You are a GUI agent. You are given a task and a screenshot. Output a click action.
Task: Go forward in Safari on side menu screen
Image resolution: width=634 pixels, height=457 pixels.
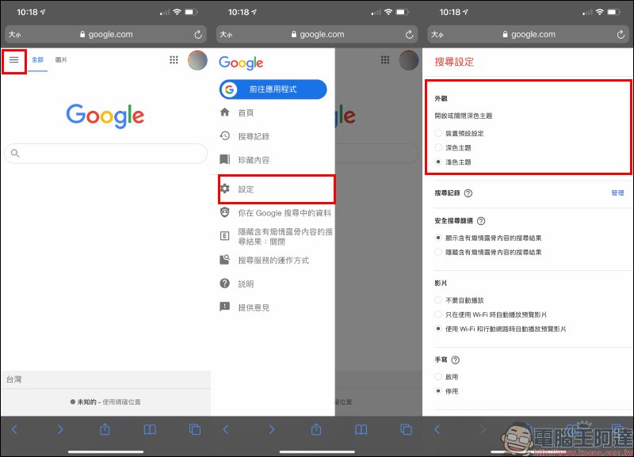(271, 429)
